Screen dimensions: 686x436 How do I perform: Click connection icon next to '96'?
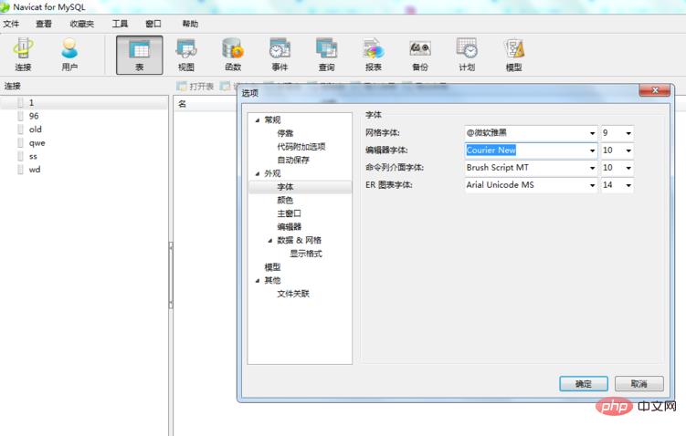click(x=20, y=116)
